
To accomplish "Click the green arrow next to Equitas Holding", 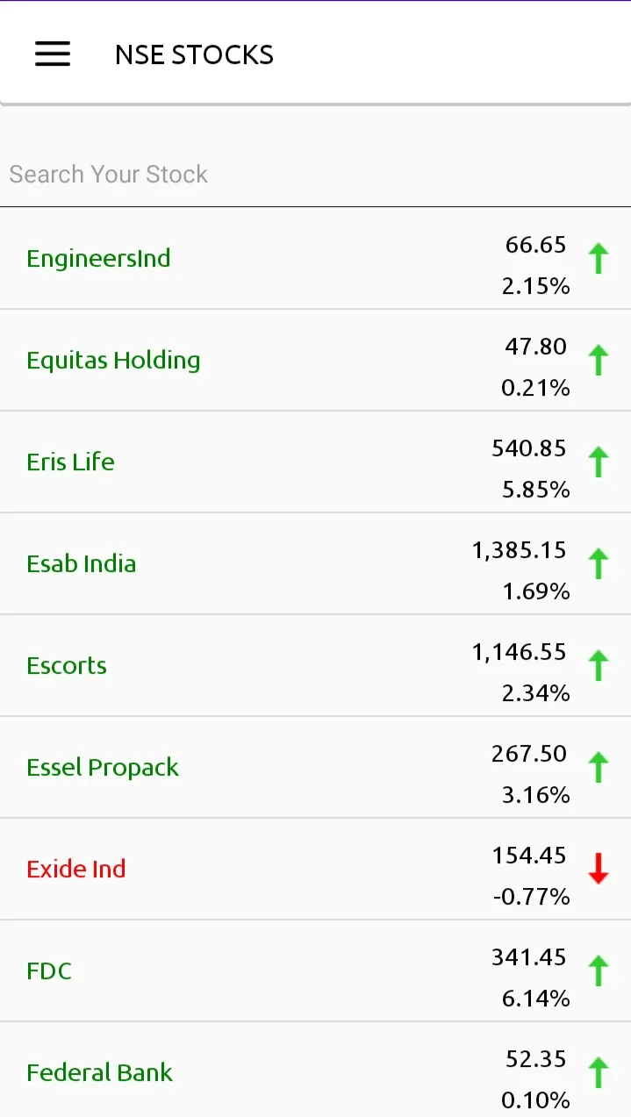I will coord(599,361).
